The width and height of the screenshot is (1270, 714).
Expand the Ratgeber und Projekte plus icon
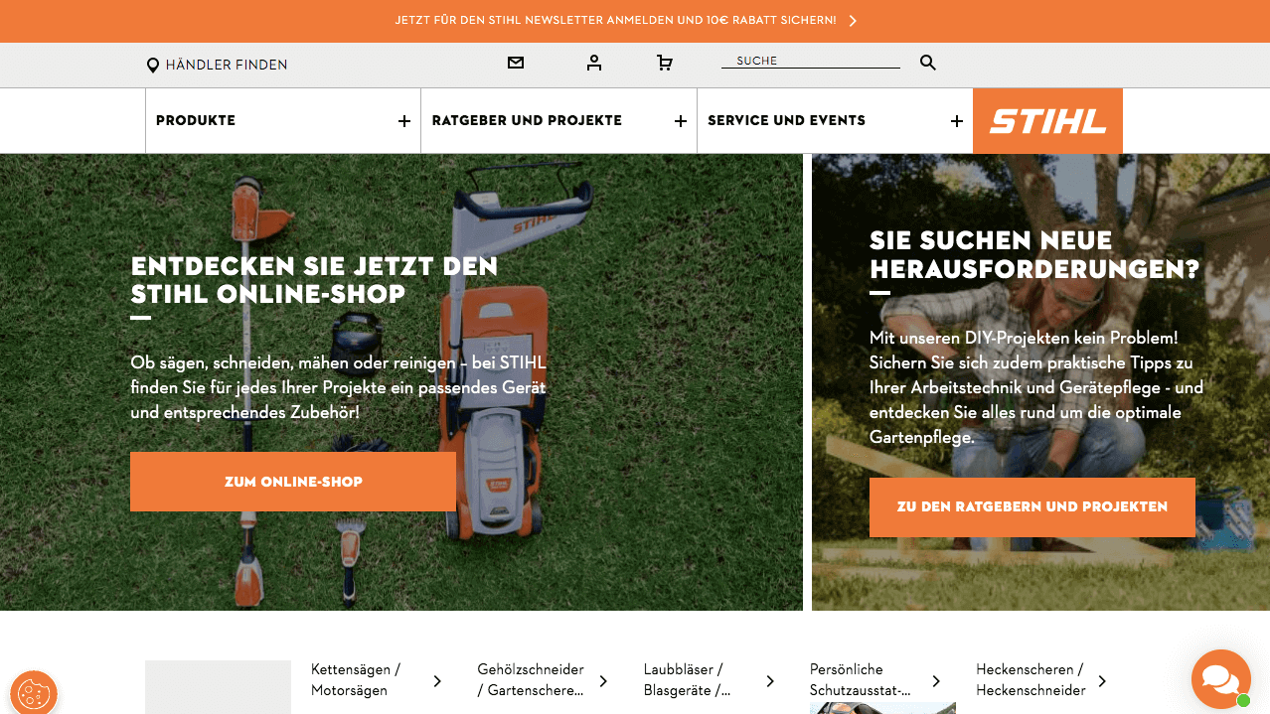(x=681, y=121)
